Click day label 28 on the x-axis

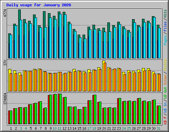(144, 128)
